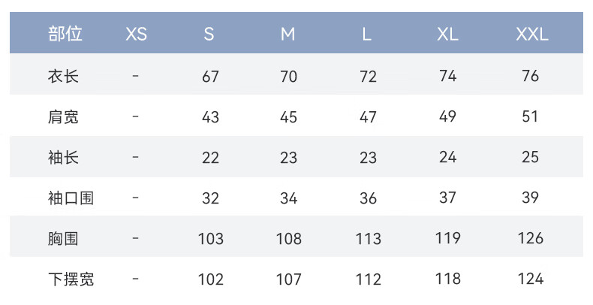Click the 下摆宽 value 118 for XL
Viewport: 593px width, 305px height.
tap(448, 279)
